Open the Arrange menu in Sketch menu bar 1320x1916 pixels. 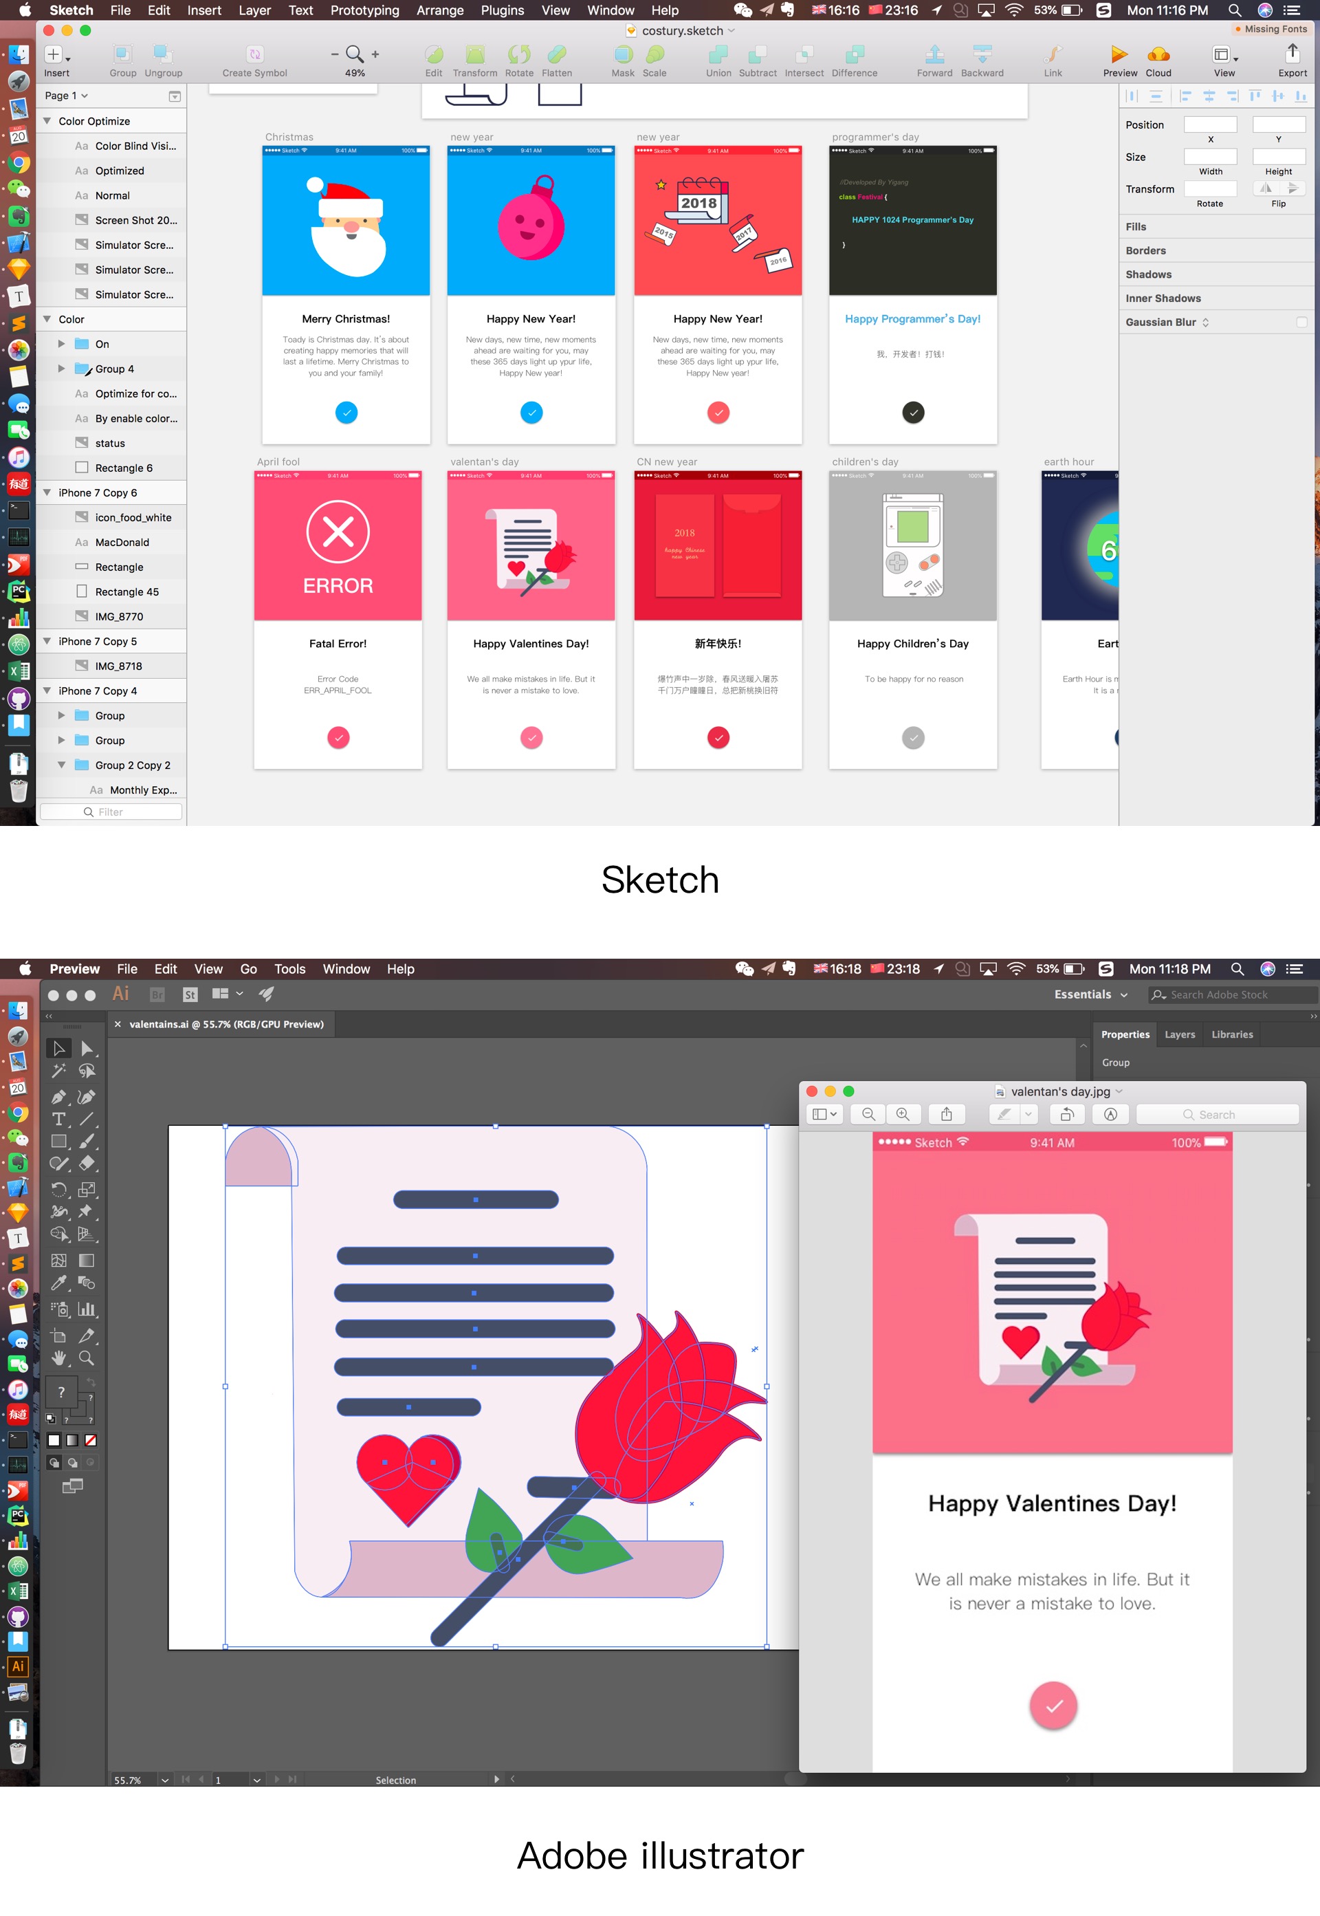point(440,10)
